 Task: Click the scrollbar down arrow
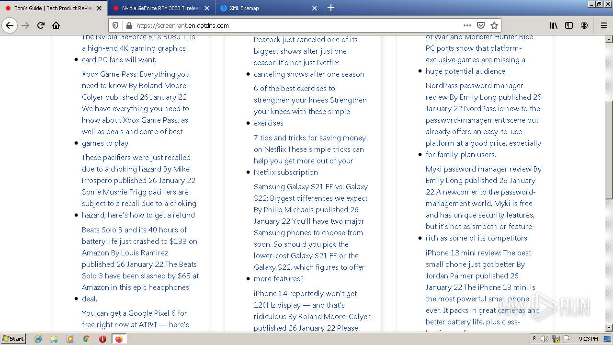pos(609,328)
